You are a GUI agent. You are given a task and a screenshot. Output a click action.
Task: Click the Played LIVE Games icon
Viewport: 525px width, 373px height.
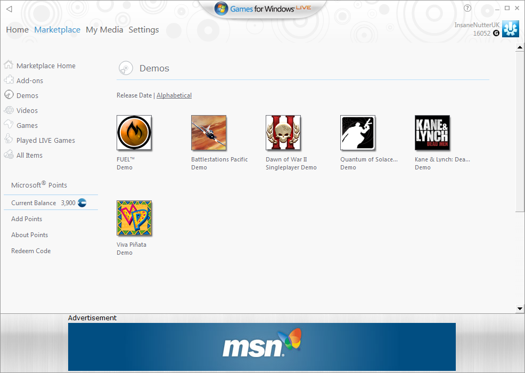[x=9, y=139]
